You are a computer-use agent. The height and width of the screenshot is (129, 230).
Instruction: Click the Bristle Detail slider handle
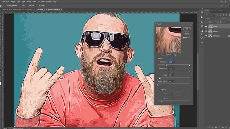(x=158, y=85)
